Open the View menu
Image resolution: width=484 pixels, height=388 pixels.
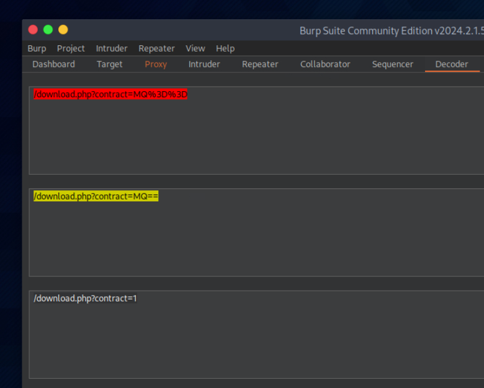pos(195,48)
